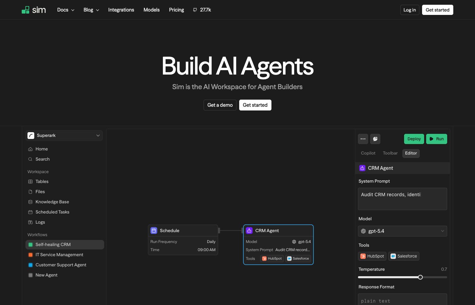Click the three-dots more options icon
Image resolution: width=475 pixels, height=305 pixels.
pos(363,139)
